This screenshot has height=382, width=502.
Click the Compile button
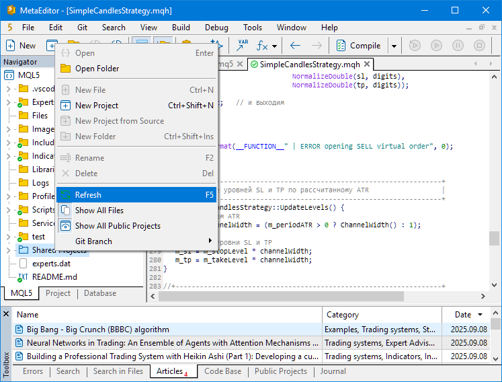tap(359, 46)
